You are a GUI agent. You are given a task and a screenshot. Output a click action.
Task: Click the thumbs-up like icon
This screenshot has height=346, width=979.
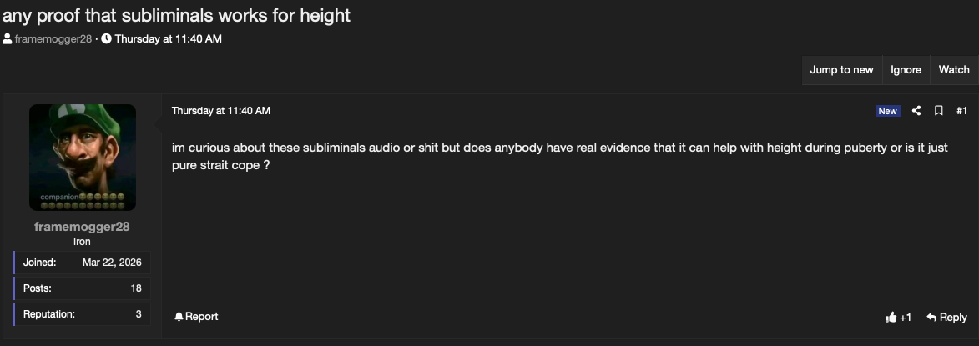click(891, 318)
